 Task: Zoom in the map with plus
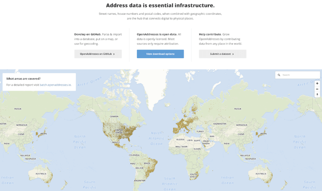click(317, 83)
